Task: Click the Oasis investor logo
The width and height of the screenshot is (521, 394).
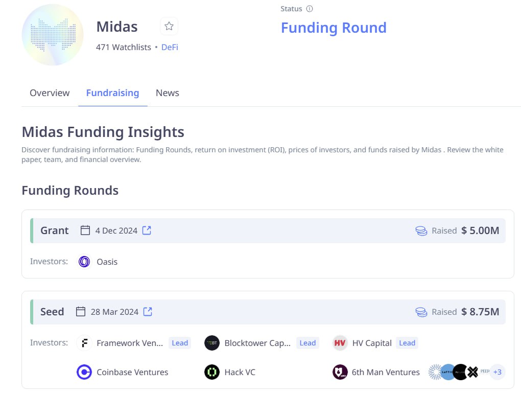Action: 84,262
